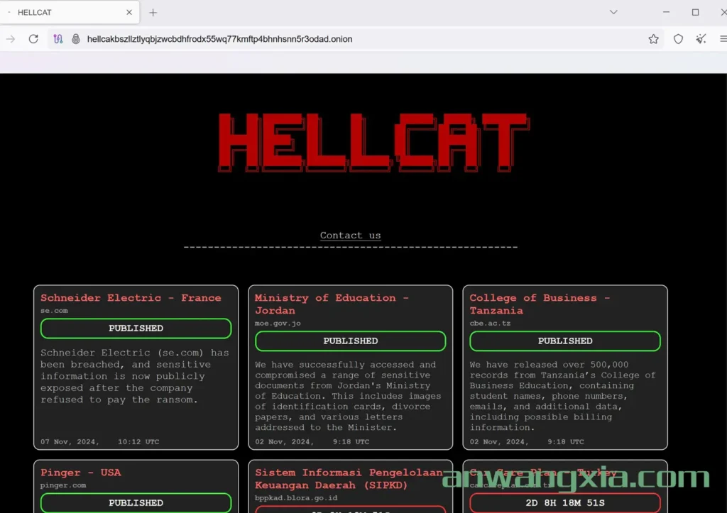Click the Jordan Ministry compromise description
Screen dimensions: 727x513
pyautogui.click(x=348, y=396)
